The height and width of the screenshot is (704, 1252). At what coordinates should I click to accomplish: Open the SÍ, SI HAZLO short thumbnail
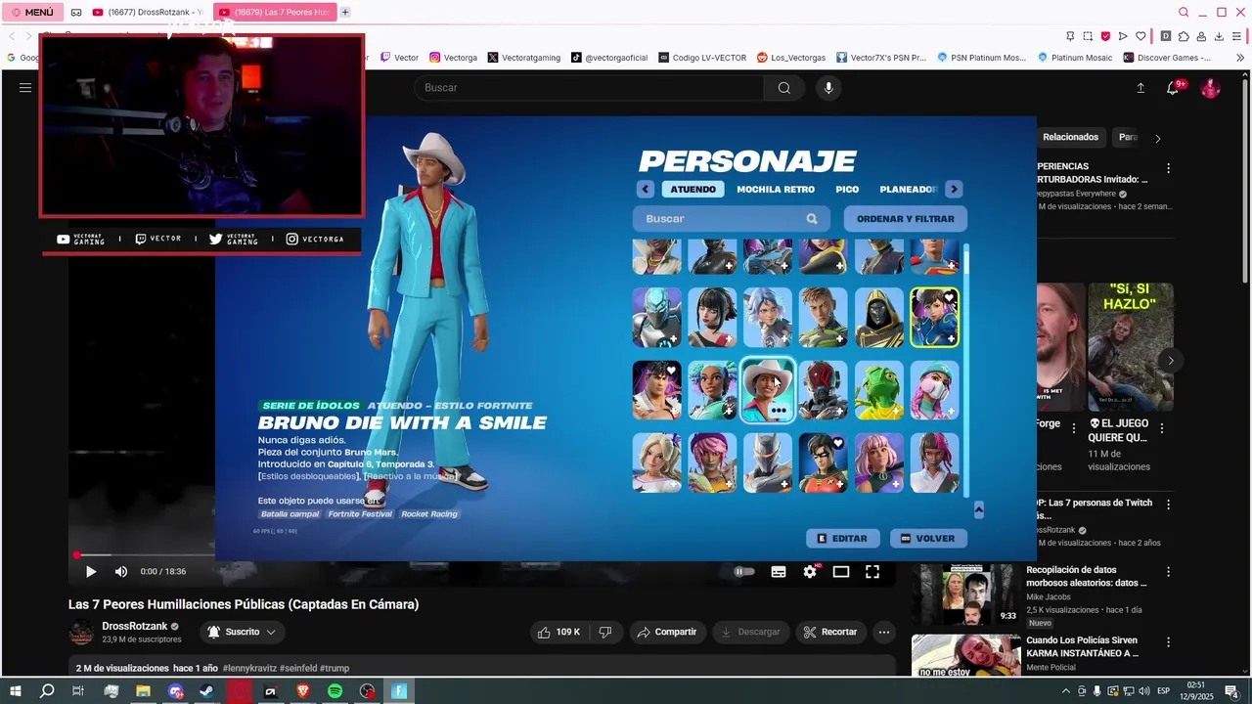[1131, 347]
